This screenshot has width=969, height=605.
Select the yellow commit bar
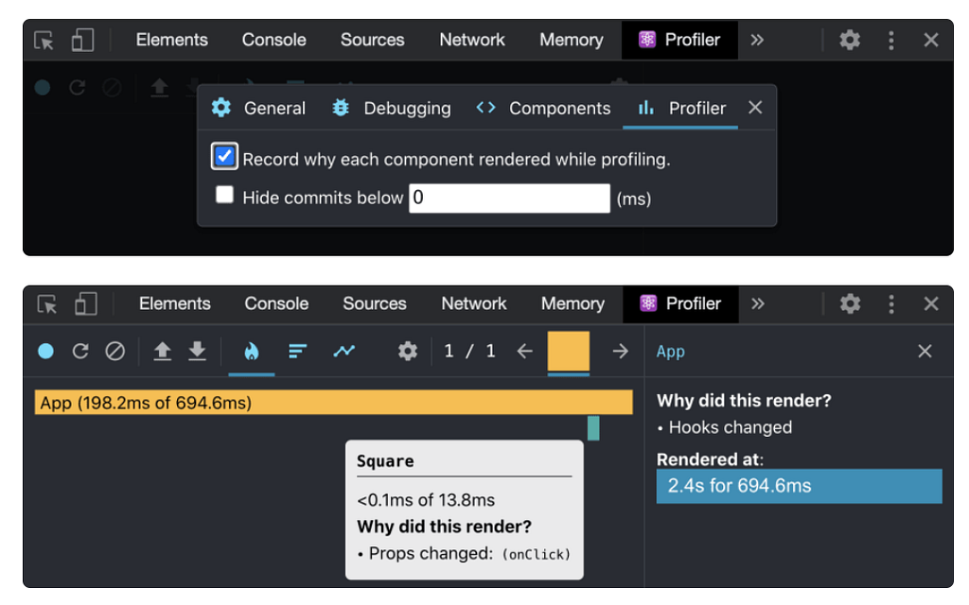click(x=569, y=351)
